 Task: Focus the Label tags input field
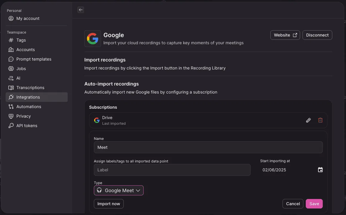(172, 170)
